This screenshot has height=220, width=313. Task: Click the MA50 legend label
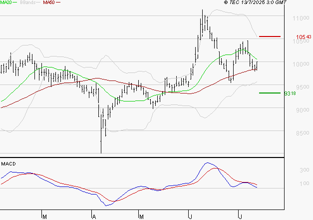point(49,3)
